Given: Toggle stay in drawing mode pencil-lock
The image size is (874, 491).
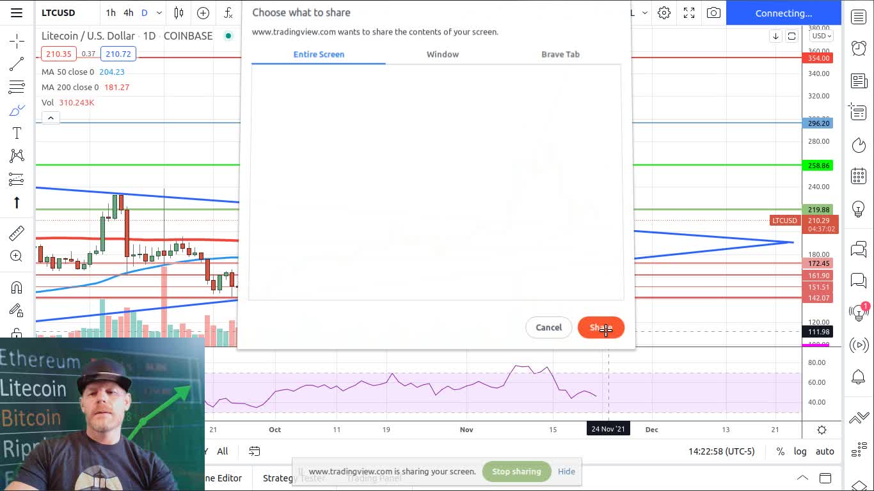Looking at the screenshot, I should pyautogui.click(x=17, y=311).
